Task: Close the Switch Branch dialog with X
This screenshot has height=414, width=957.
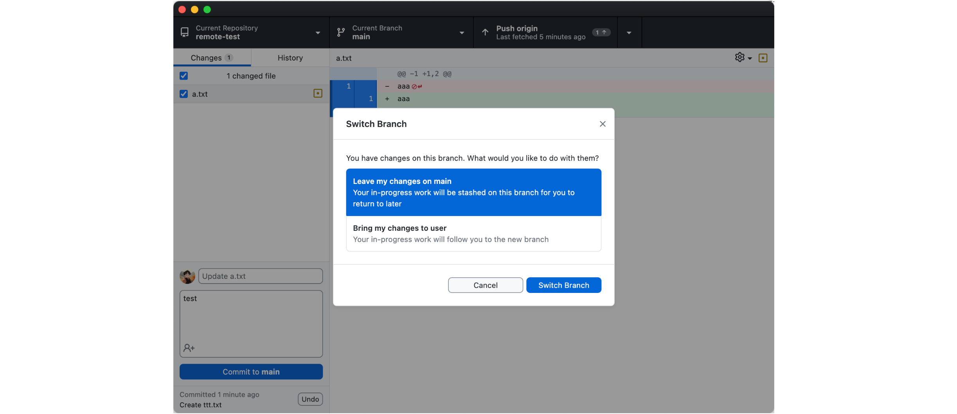Action: pos(602,124)
